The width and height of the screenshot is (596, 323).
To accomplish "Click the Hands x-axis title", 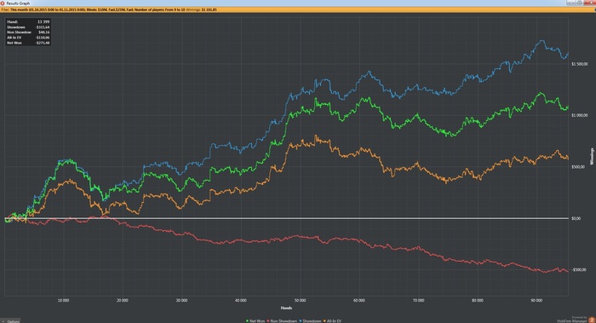I will 286,308.
